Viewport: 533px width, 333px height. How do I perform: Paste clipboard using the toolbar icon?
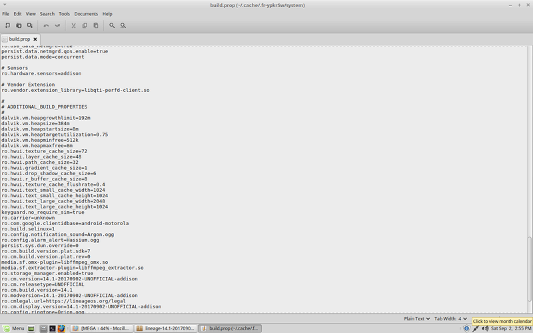[x=96, y=25]
